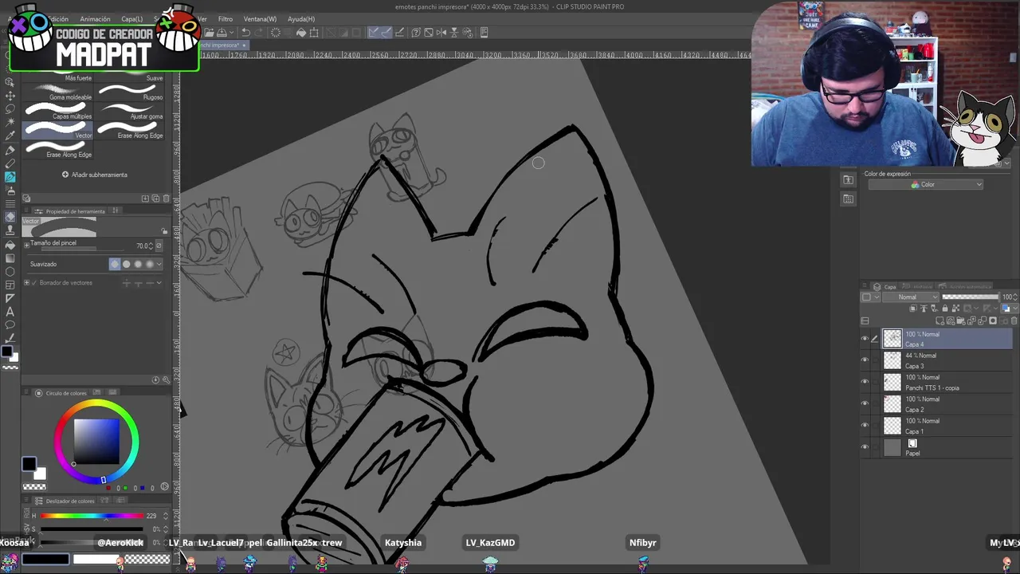Click the Open file folder icon
This screenshot has height=574, width=1020.
[208, 33]
